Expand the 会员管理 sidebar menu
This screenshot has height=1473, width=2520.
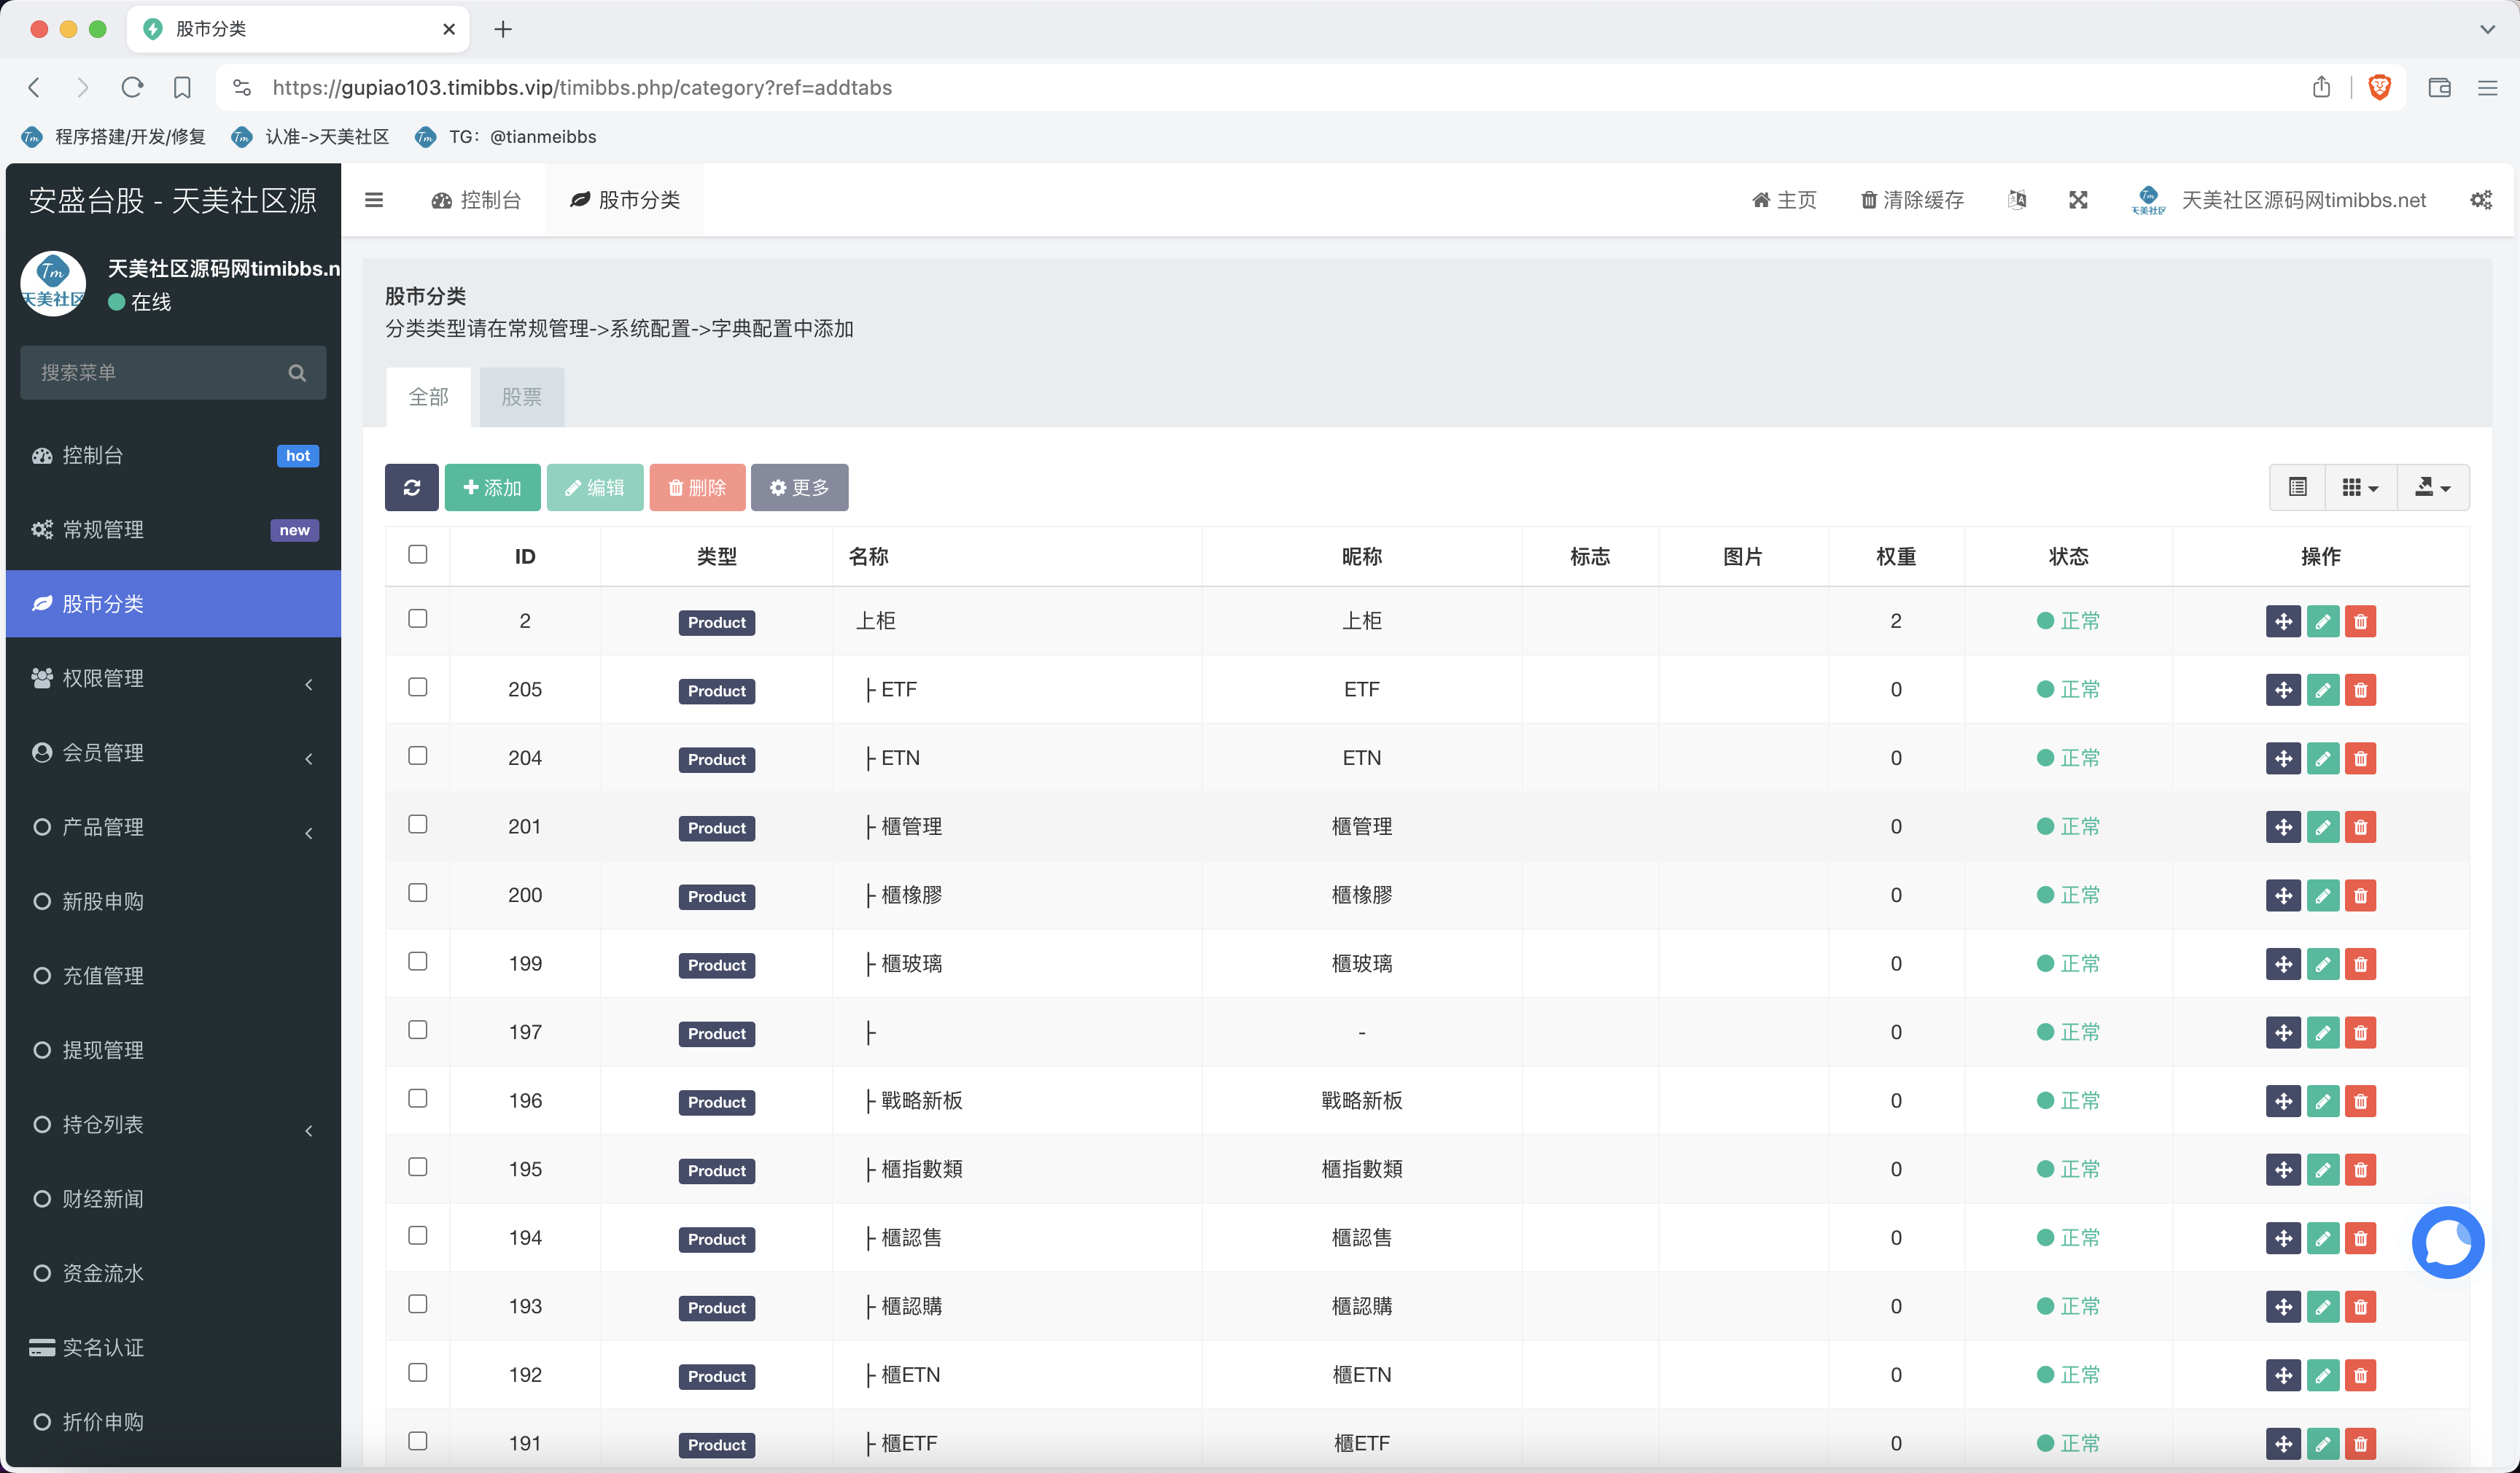pos(173,753)
